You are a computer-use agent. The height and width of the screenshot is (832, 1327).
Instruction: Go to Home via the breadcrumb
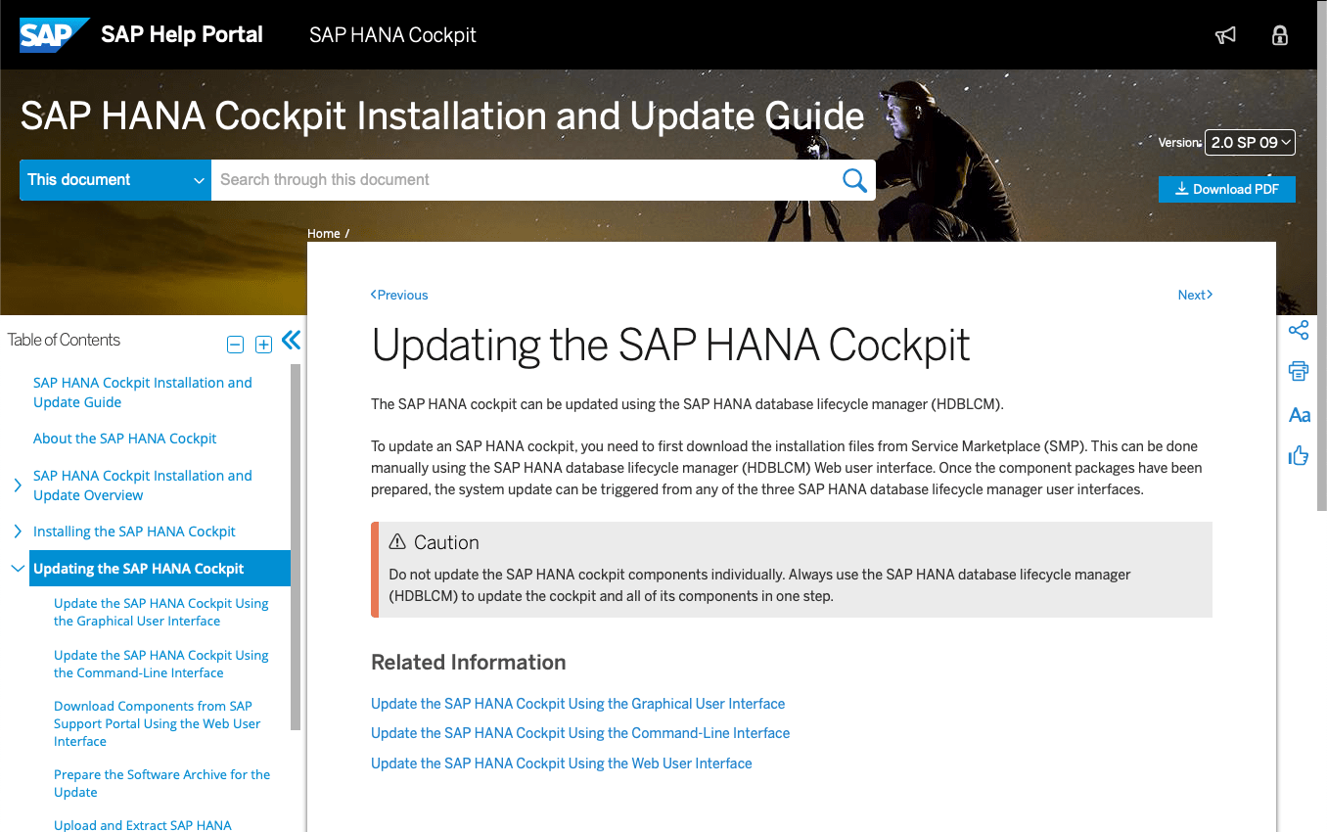(x=324, y=233)
